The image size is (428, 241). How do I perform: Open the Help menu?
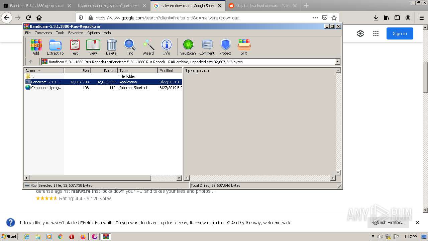pos(107,33)
